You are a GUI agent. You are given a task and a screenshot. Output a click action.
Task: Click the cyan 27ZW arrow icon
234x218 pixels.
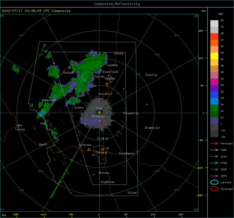click(214, 163)
